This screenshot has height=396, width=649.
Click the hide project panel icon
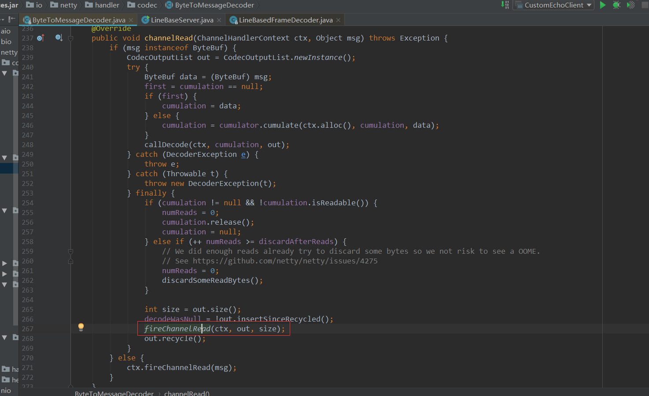tap(12, 19)
